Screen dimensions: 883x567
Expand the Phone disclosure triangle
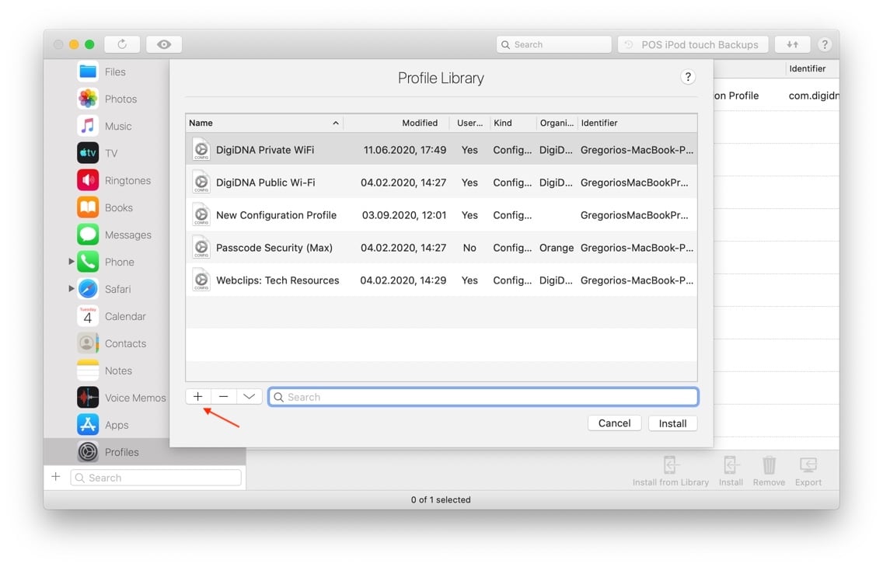(x=72, y=262)
